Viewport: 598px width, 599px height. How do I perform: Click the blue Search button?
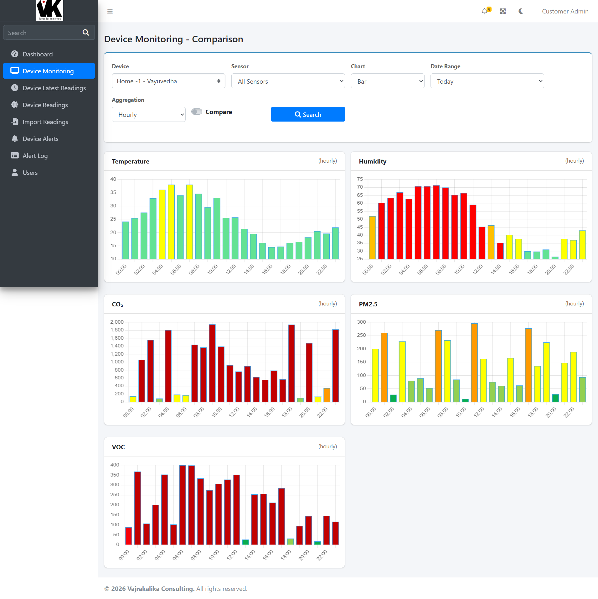308,114
